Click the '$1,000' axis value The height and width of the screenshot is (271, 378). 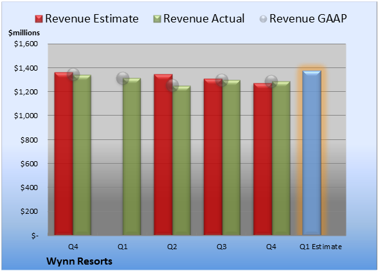26,116
